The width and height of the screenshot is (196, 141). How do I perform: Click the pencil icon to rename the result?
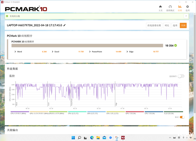(64, 25)
